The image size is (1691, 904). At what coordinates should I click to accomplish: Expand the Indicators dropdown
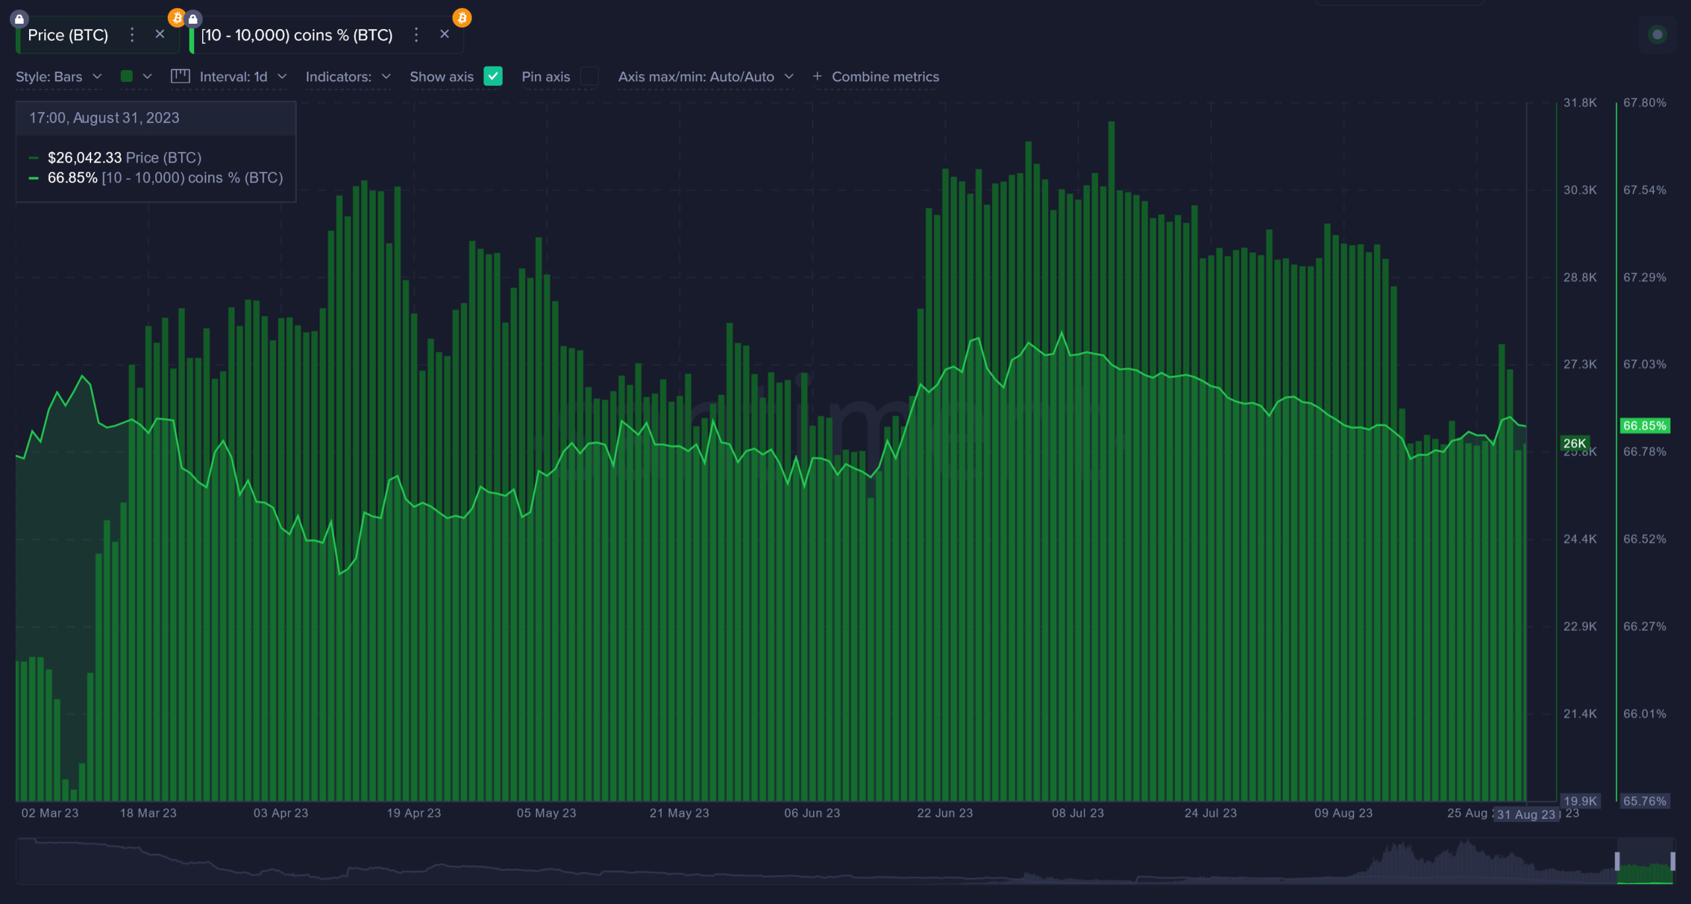coord(348,77)
